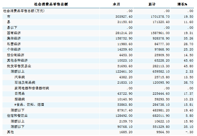Click growth 35.26 for 集体经济

[x=189, y=38]
